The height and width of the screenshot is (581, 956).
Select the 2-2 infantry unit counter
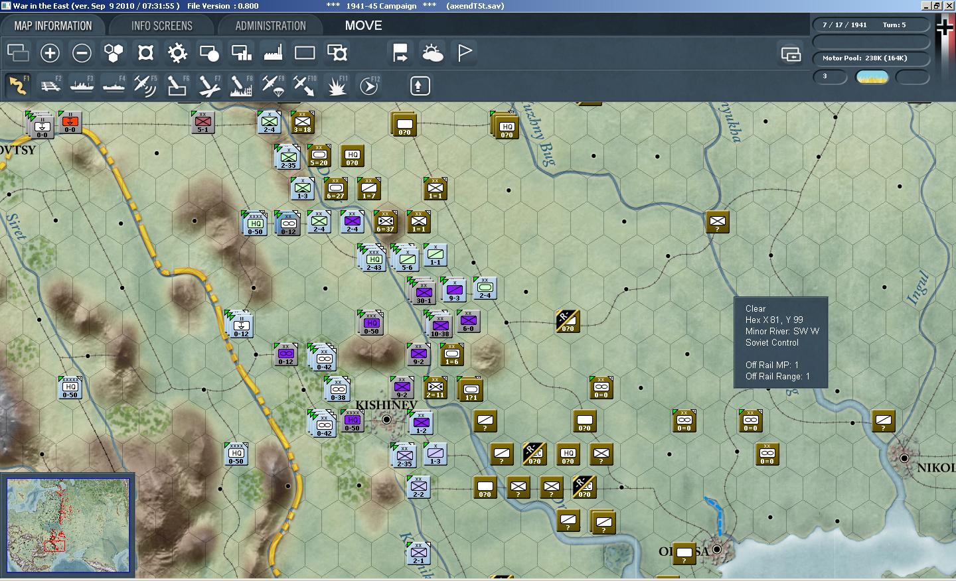coord(419,487)
